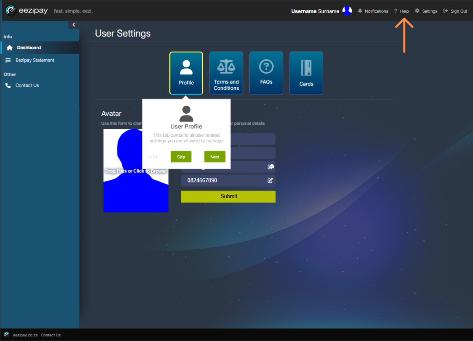Click the Avatar section heading
This screenshot has height=341, width=473.
[111, 114]
